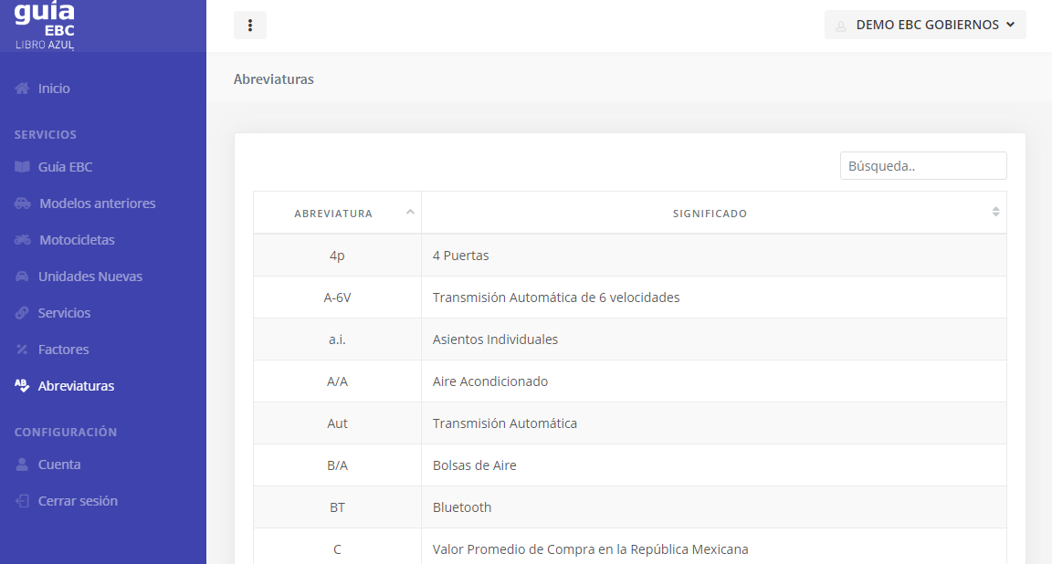Viewport: 1052px width, 564px height.
Task: Select the Bluetooth table row
Action: pos(629,507)
